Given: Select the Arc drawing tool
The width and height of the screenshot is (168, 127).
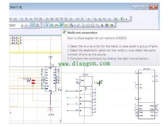Looking at the screenshot, I should point(83,25).
